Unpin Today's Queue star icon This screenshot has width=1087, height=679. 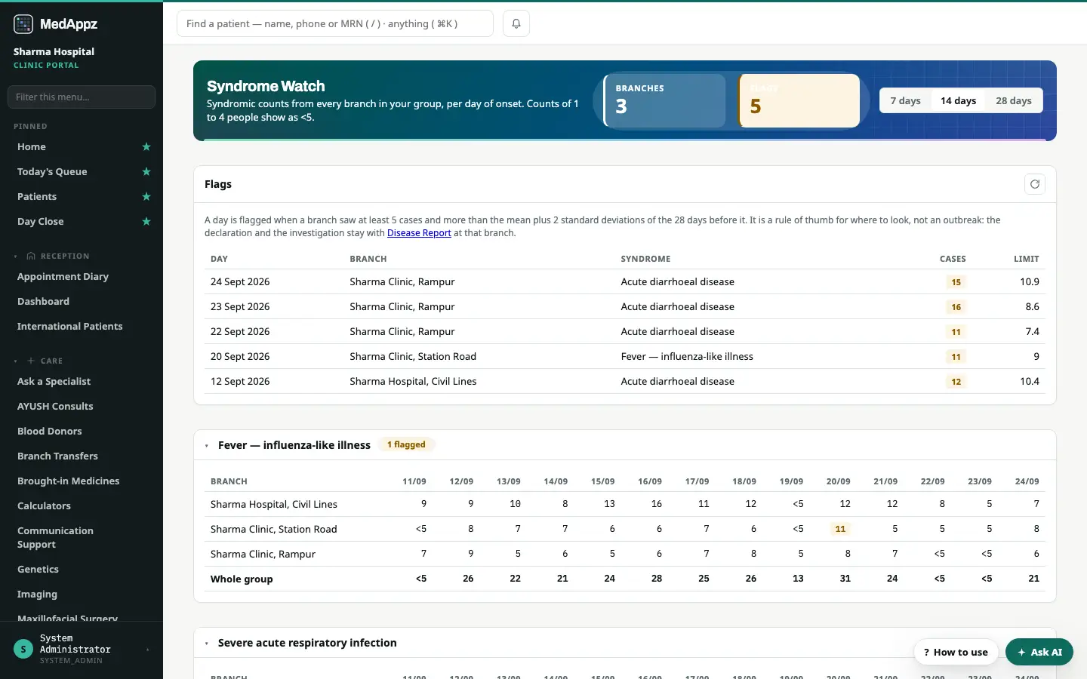point(146,172)
